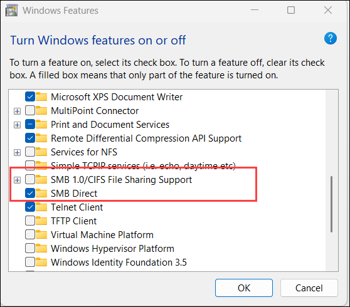Select the TFTP Client label
Viewport: 350px width, 307px height.
pyautogui.click(x=73, y=221)
